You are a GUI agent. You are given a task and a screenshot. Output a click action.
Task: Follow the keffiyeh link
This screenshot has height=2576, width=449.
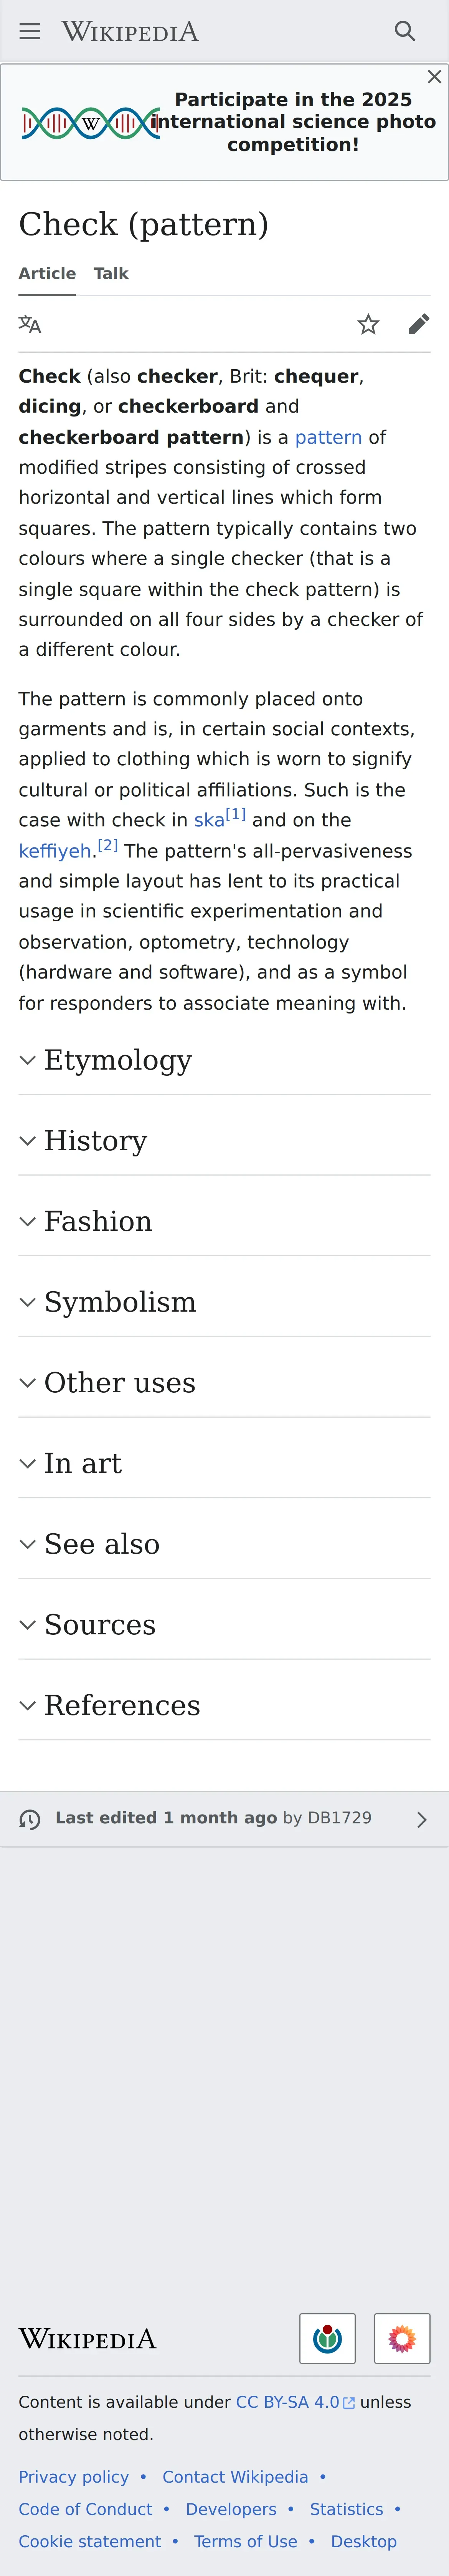coord(55,851)
